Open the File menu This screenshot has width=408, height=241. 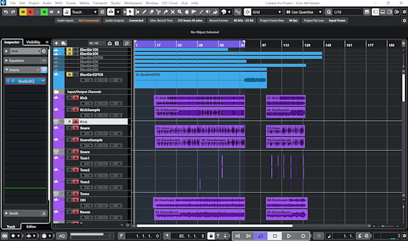(x=13, y=3)
